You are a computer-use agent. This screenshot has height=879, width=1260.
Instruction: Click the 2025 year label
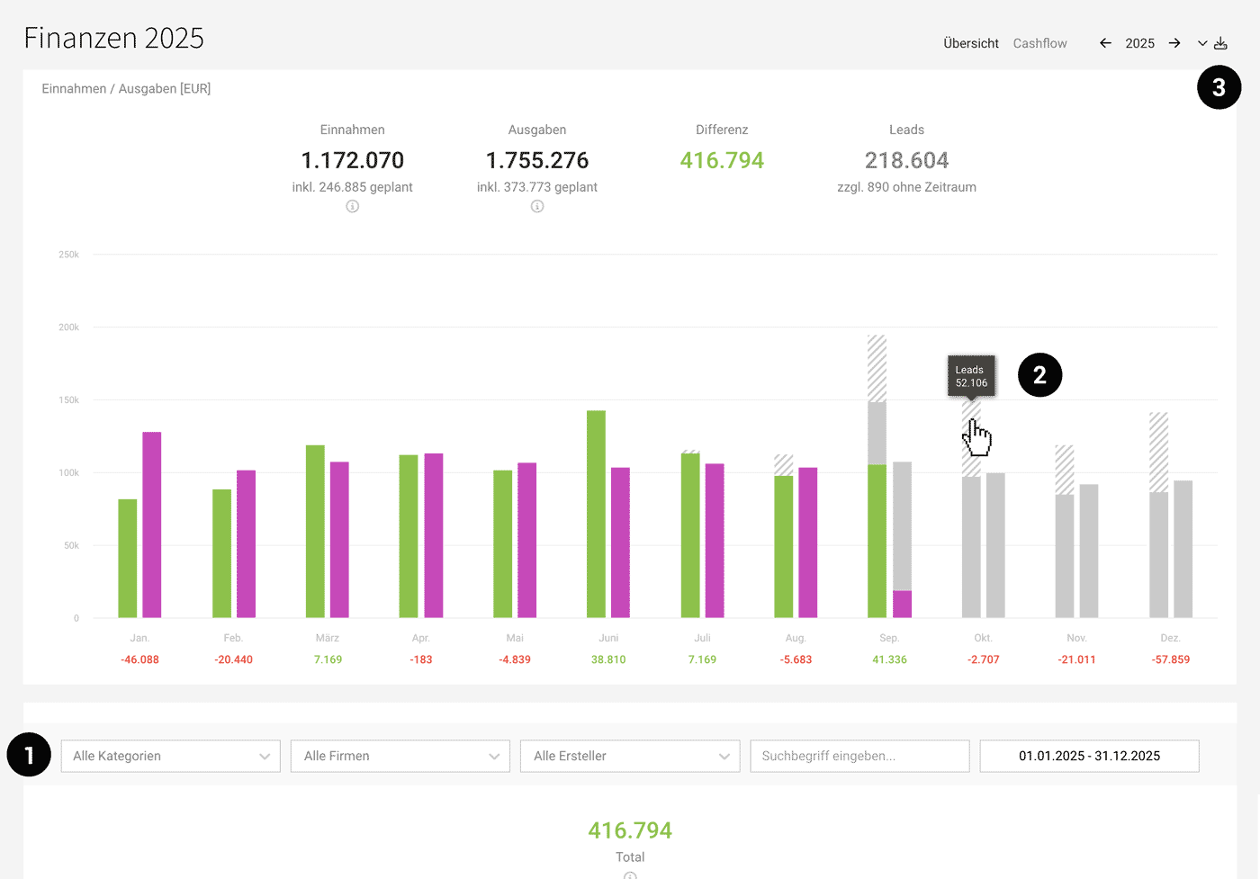click(1139, 43)
